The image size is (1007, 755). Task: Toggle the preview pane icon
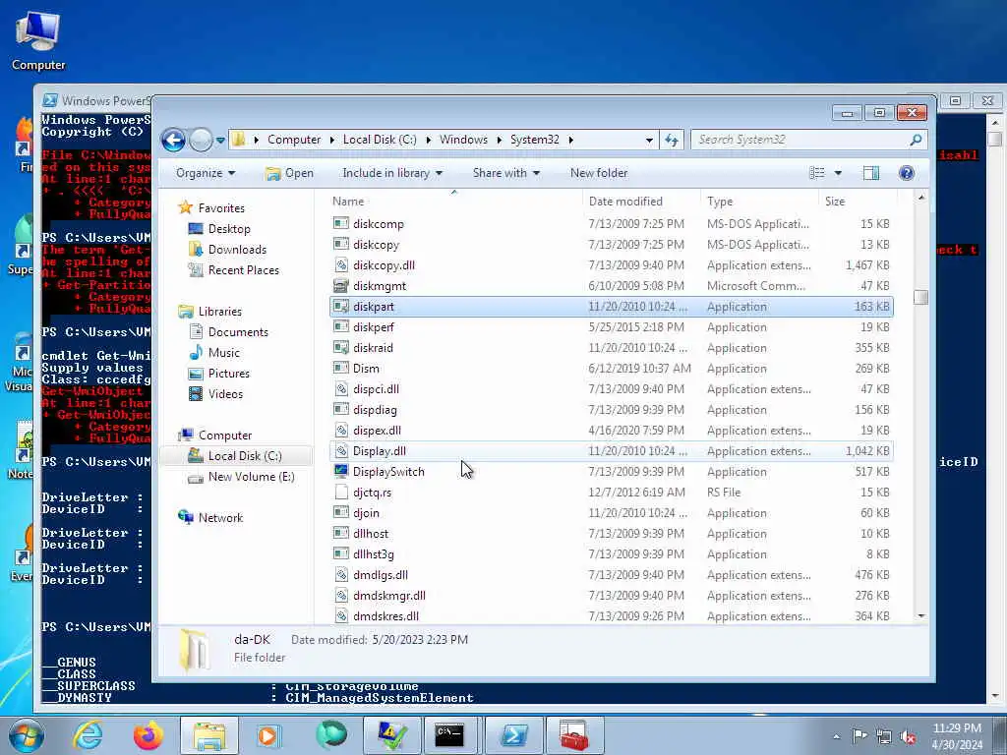click(x=871, y=173)
